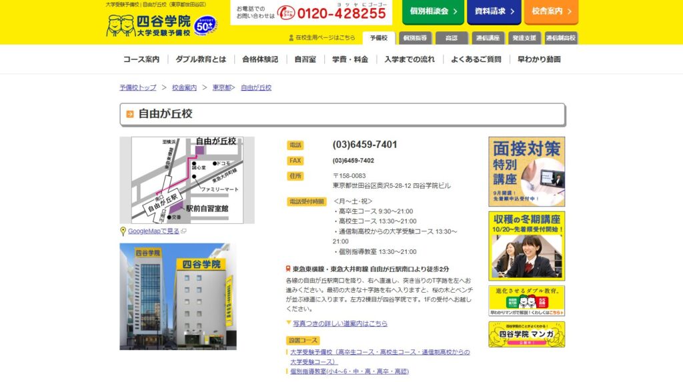The image size is (683, 382).
Task: Open the コース案内 menu item
Action: click(141, 59)
